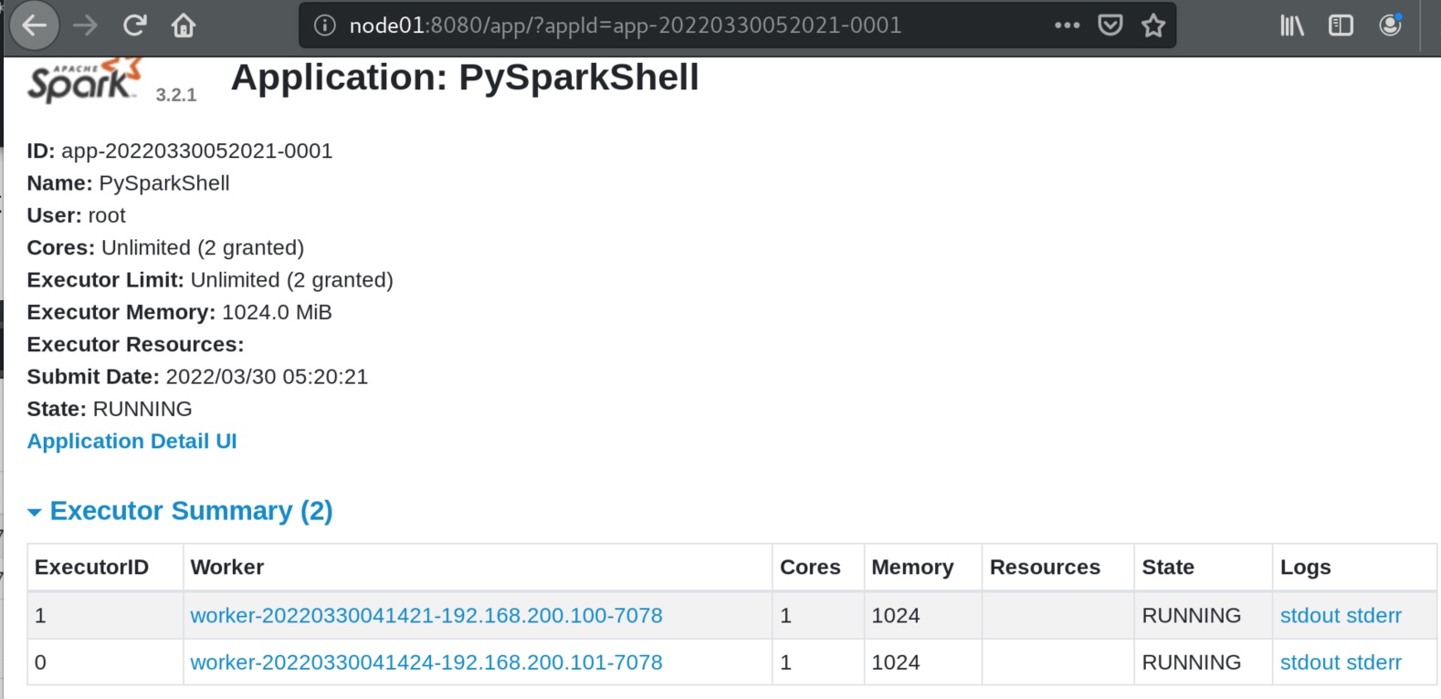Click the Spark version 3.2.1 label
The width and height of the screenshot is (1441, 699).
(x=176, y=95)
